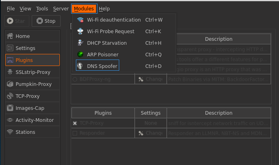Open the Tools menu
279x165 pixels.
pos(42,8)
